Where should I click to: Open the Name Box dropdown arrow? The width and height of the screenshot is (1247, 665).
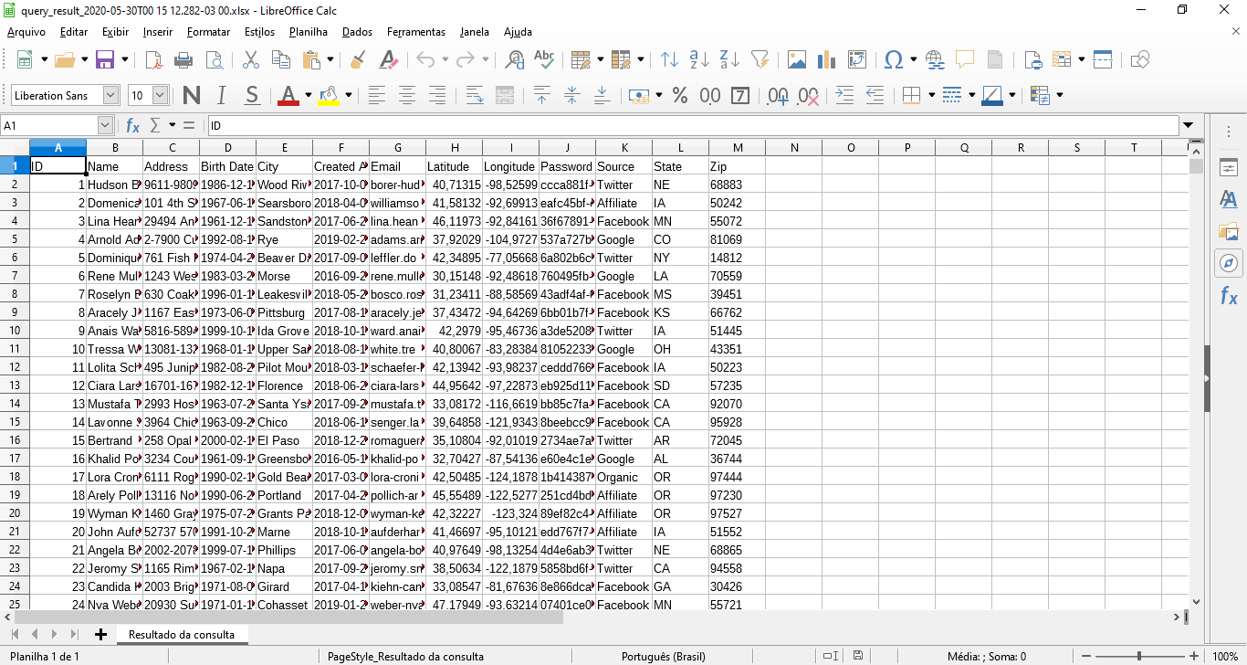pos(105,125)
